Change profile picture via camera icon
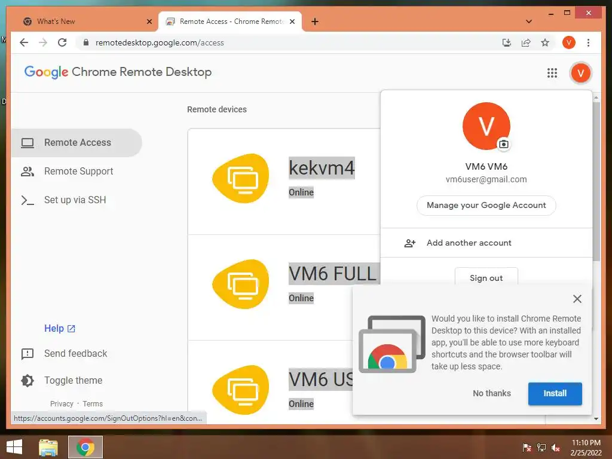The image size is (612, 459). click(503, 144)
